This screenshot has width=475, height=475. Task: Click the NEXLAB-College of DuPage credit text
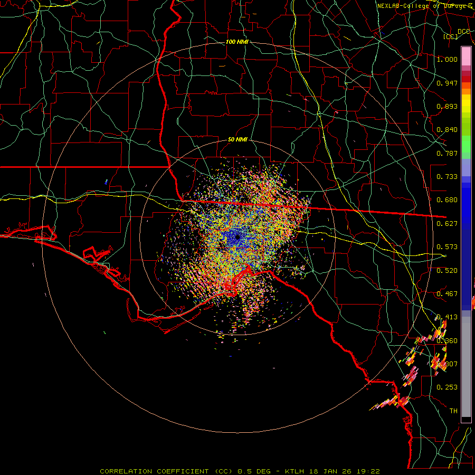click(425, 6)
